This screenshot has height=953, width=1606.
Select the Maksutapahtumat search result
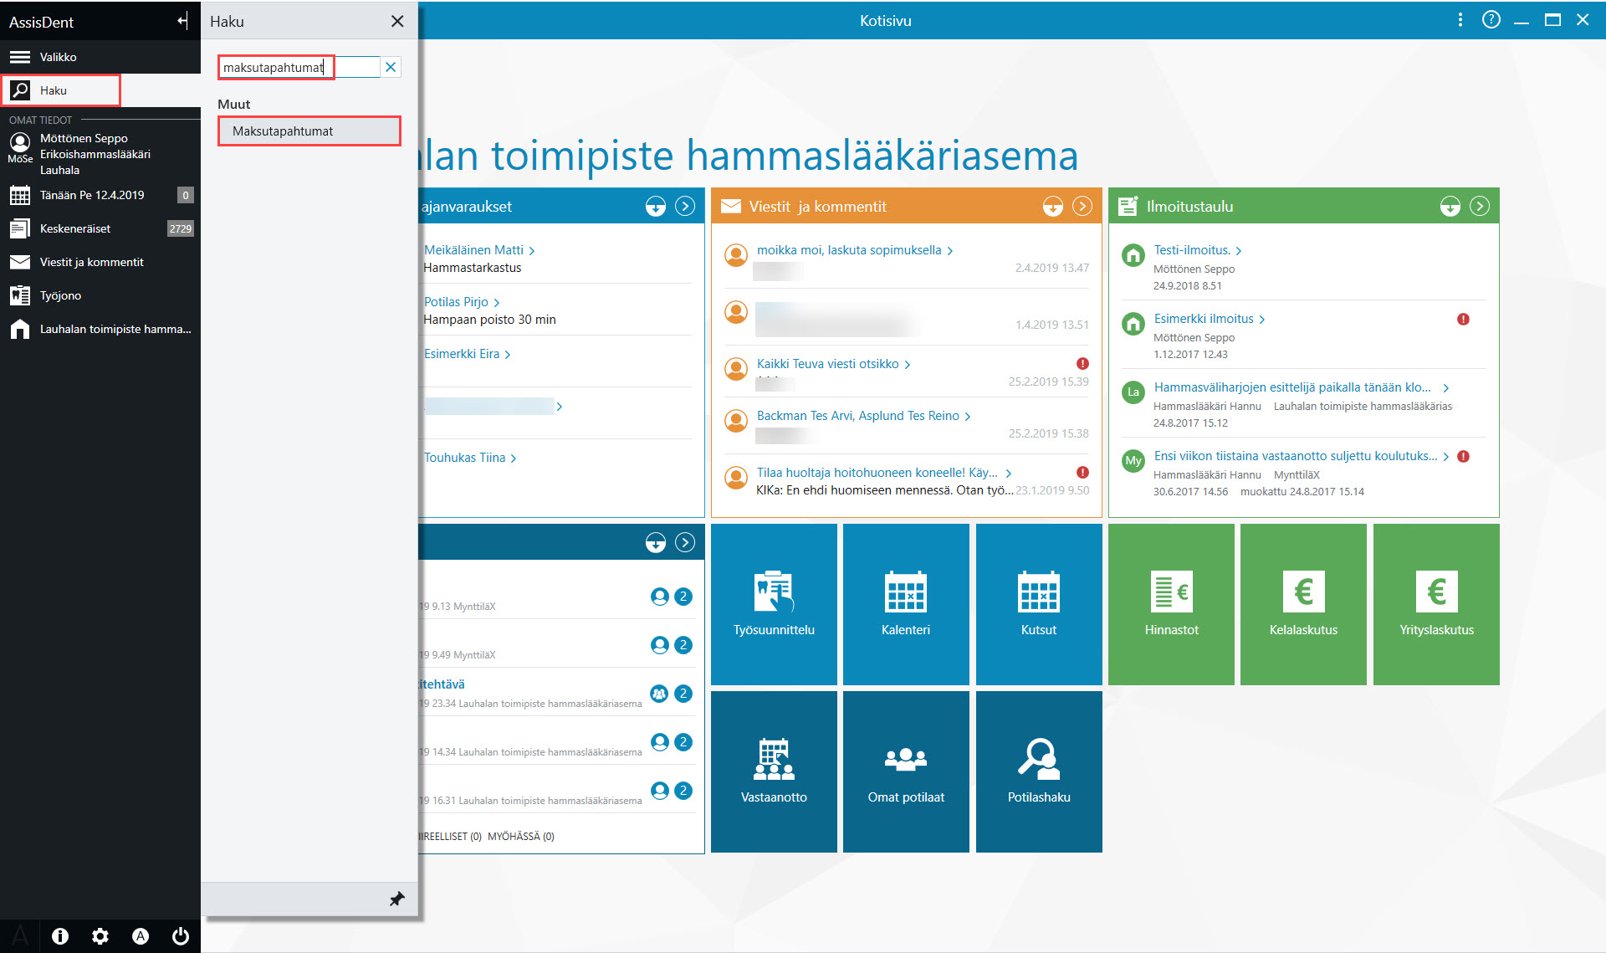(309, 131)
